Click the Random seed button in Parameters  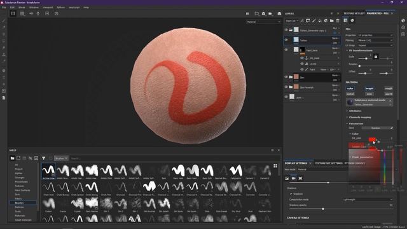[376, 128]
